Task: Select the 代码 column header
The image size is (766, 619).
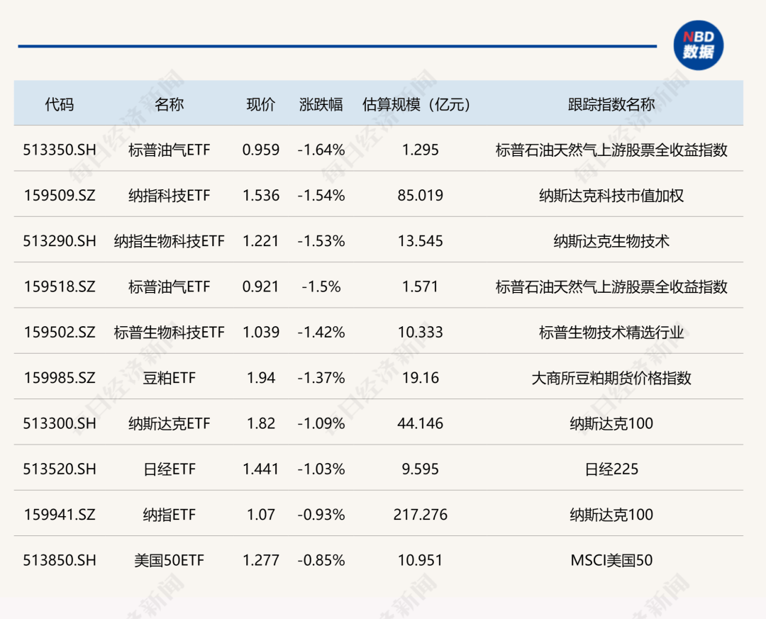Action: click(59, 104)
